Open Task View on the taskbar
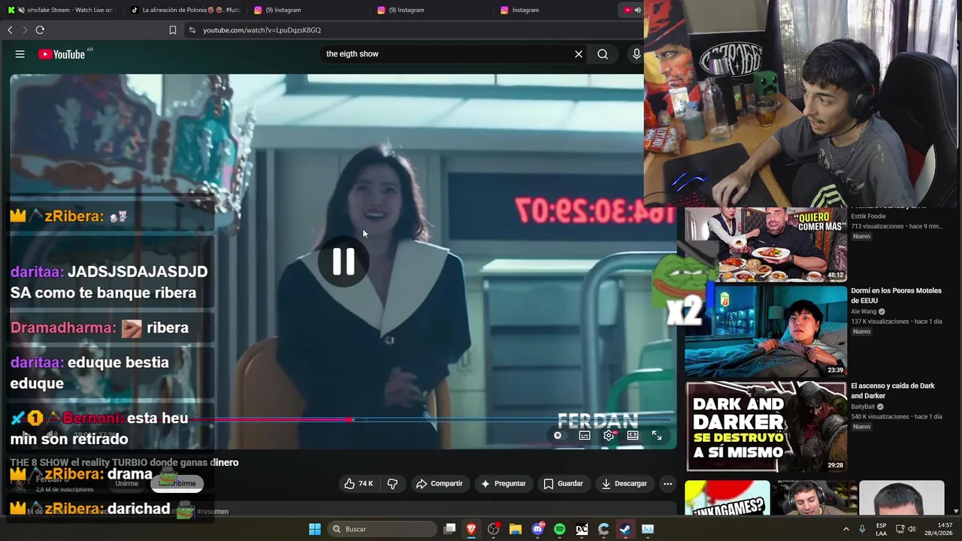The height and width of the screenshot is (541, 962). (449, 529)
